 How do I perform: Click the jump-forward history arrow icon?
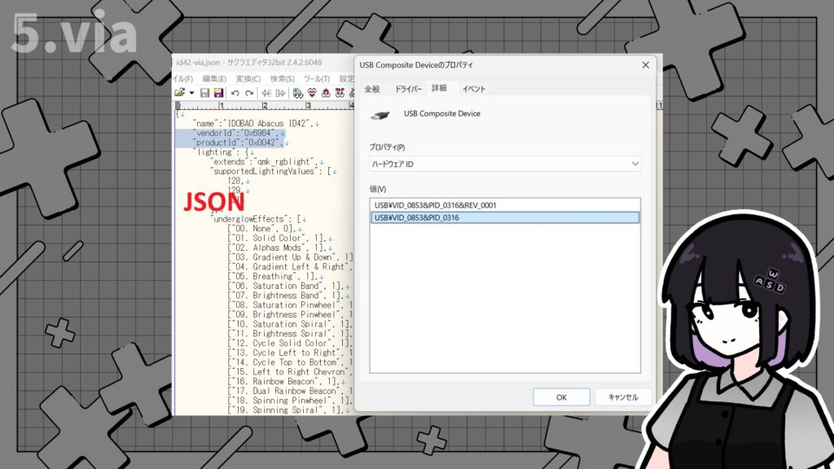point(280,93)
